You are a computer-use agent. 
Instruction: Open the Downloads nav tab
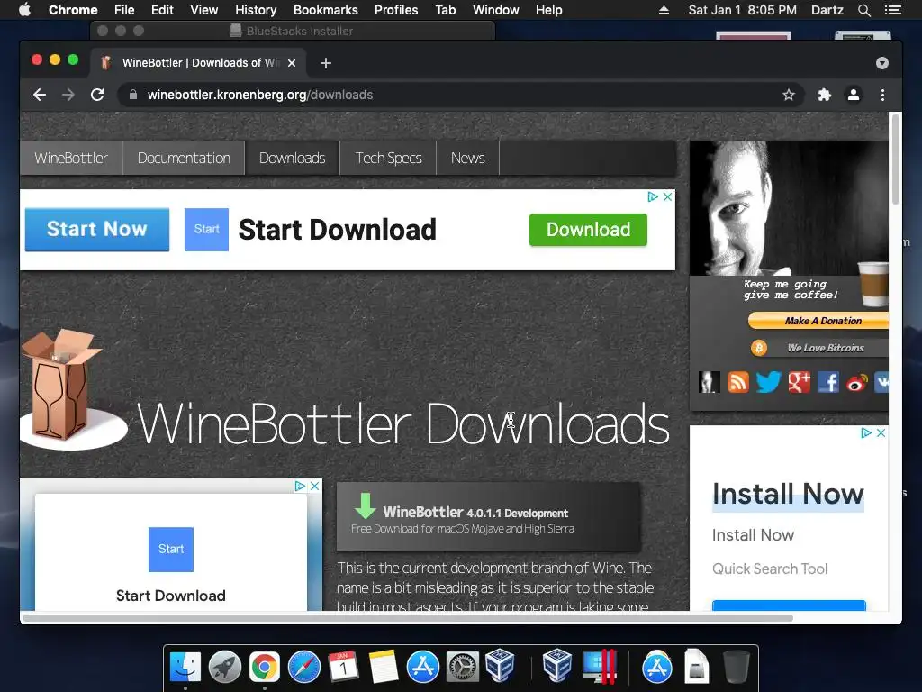click(x=293, y=158)
